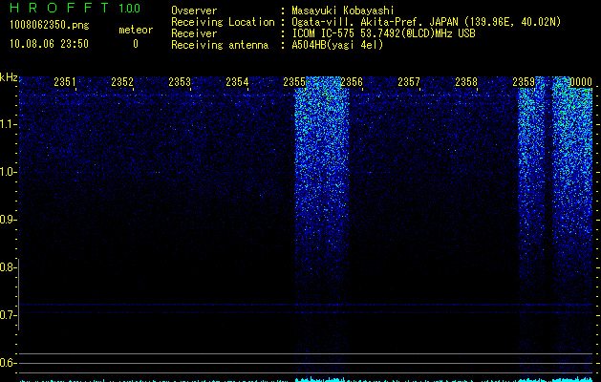Click the Receiving Location label
The image size is (601, 382).
pyautogui.click(x=223, y=22)
